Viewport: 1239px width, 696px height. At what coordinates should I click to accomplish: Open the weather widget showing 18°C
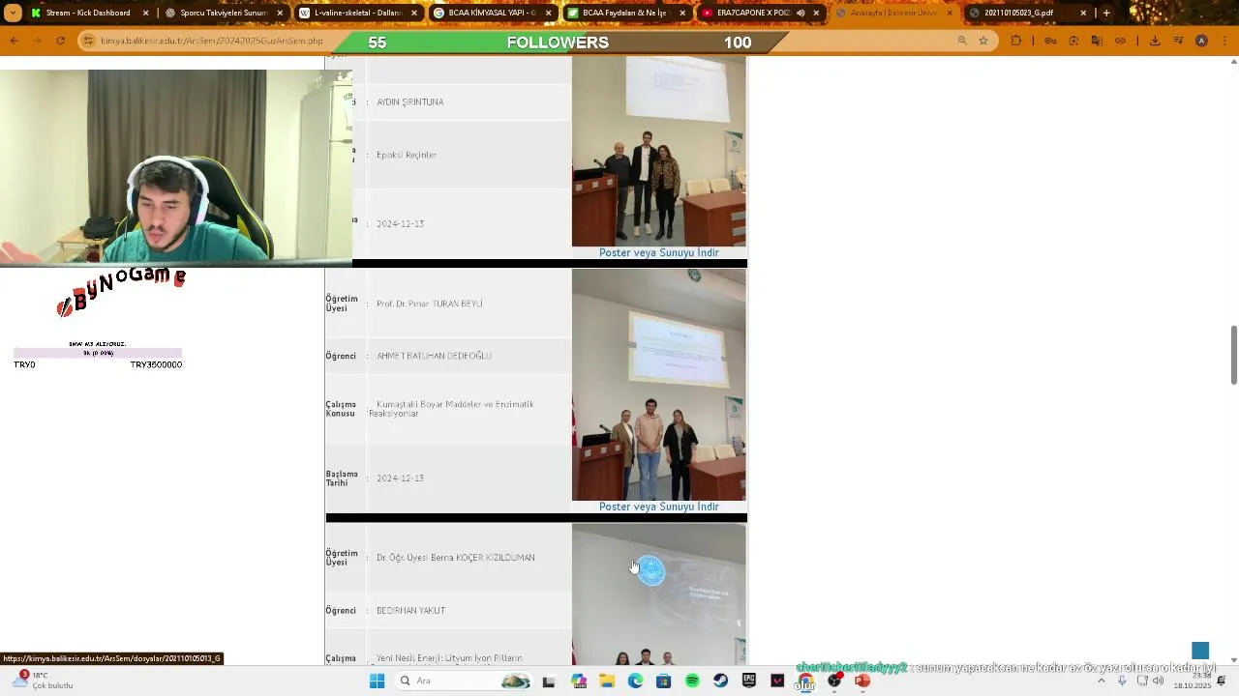point(46,681)
